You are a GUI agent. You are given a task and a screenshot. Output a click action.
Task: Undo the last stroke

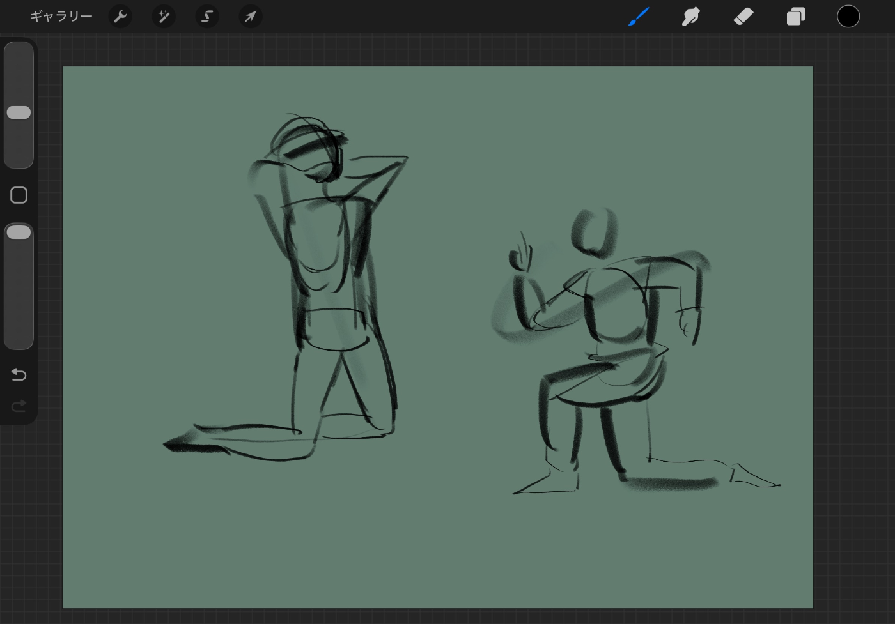(19, 374)
